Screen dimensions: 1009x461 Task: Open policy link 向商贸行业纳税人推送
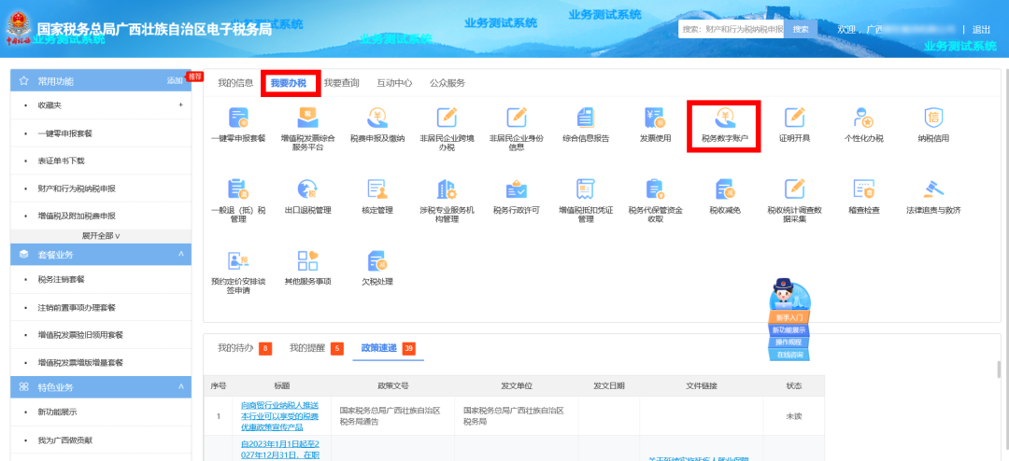pos(280,416)
